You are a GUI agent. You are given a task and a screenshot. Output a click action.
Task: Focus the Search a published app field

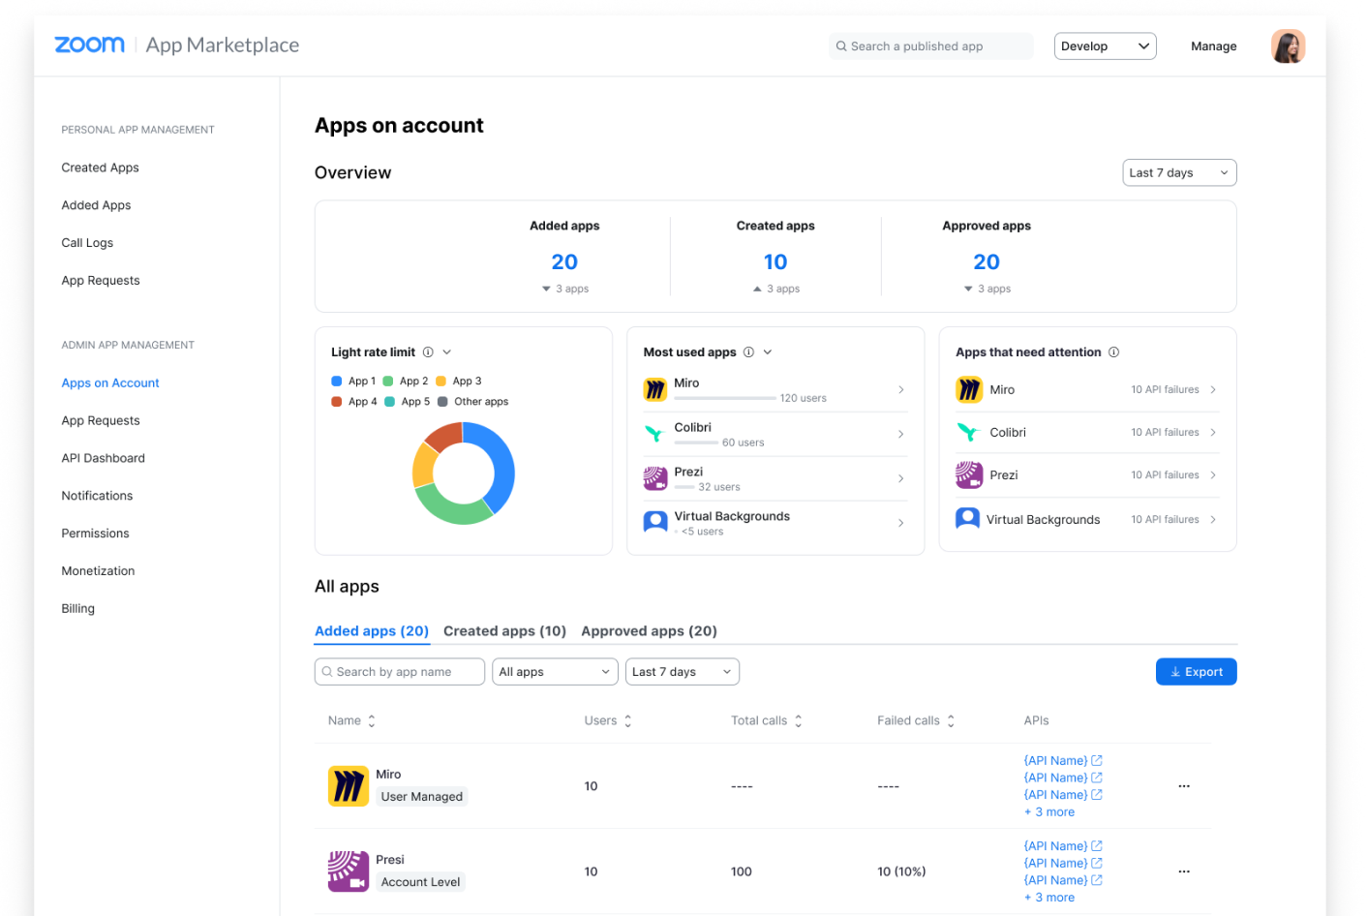coord(930,46)
